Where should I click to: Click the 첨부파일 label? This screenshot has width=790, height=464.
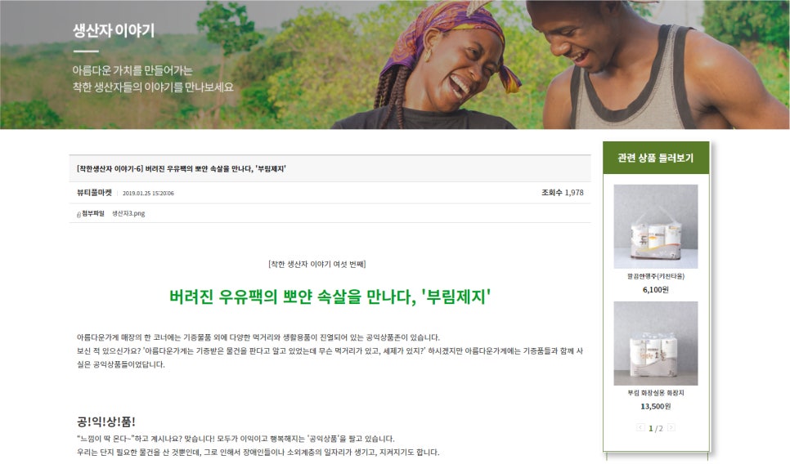point(93,213)
